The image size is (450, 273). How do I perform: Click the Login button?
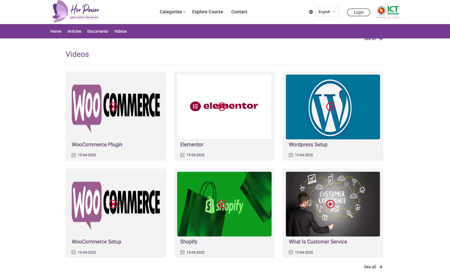pyautogui.click(x=358, y=12)
